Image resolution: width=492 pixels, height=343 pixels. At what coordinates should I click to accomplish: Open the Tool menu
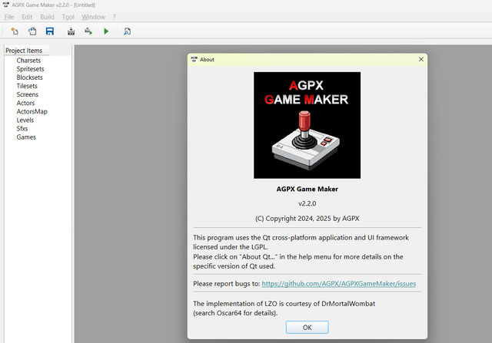coord(68,17)
